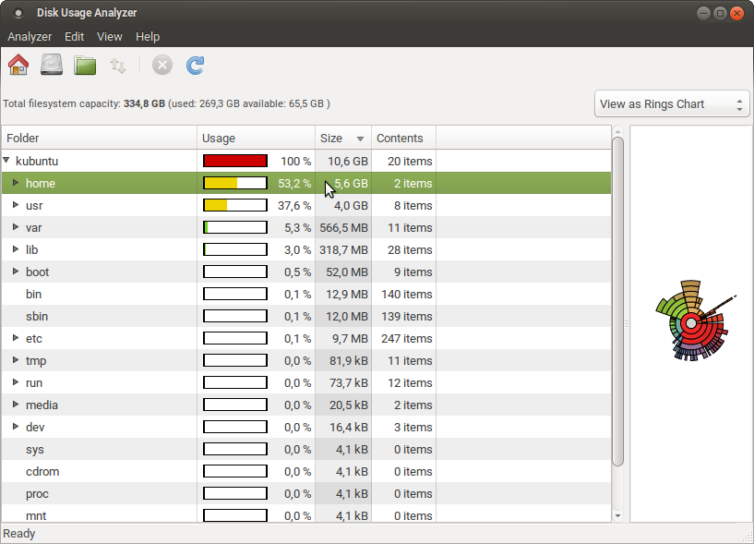
Task: Stop the scan with the X icon
Action: point(162,65)
